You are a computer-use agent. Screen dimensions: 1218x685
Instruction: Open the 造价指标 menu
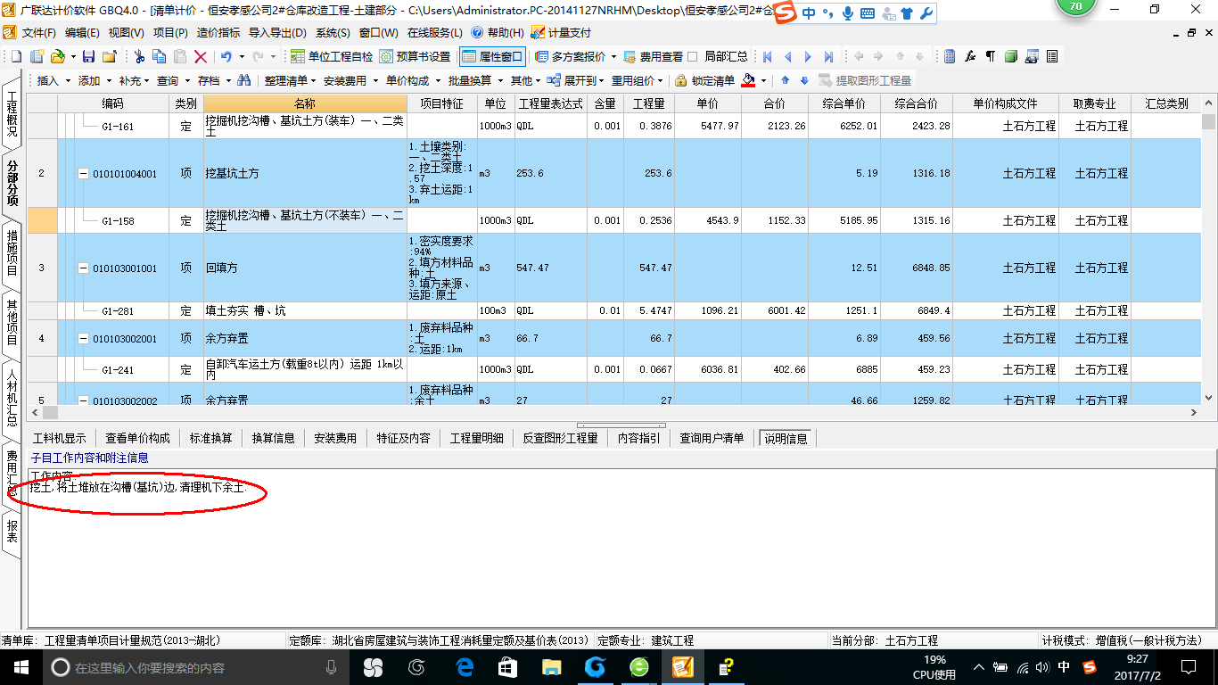[x=218, y=33]
